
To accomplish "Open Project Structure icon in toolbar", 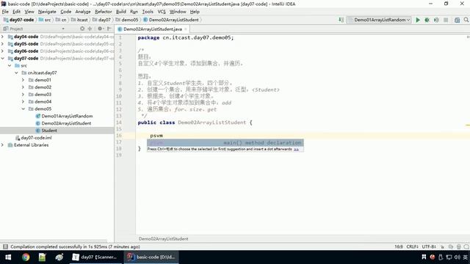I will pyautogui.click(x=457, y=20).
